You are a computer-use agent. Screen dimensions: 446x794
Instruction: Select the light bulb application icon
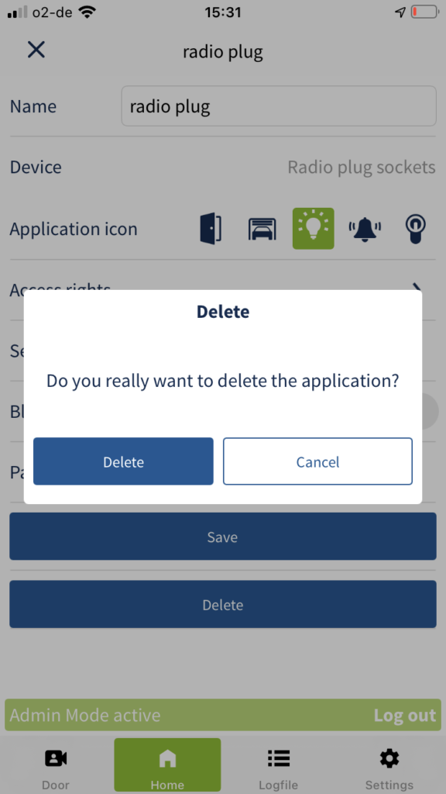tap(313, 229)
